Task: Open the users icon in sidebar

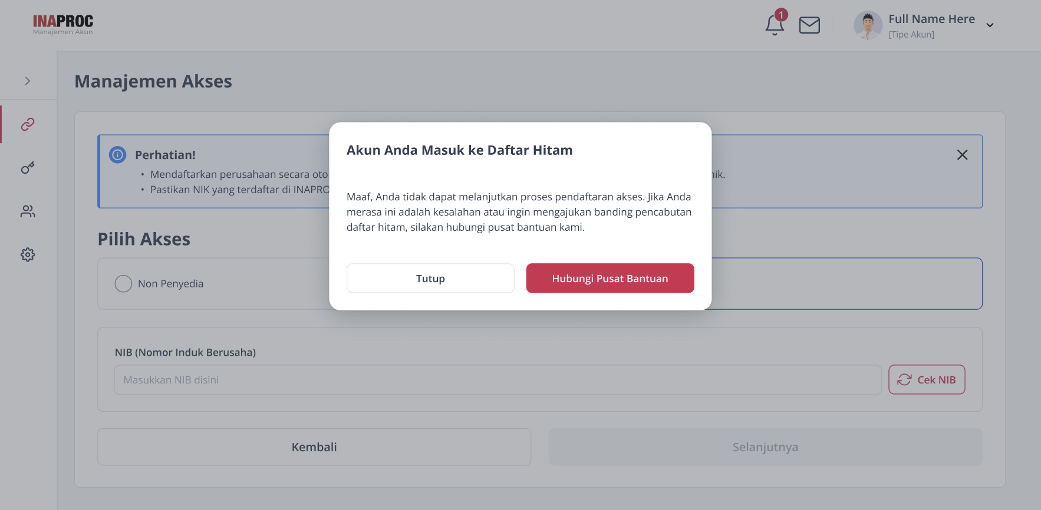Action: click(28, 211)
